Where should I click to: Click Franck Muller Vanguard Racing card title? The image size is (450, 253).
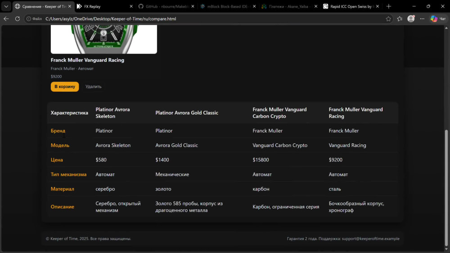pos(88,60)
